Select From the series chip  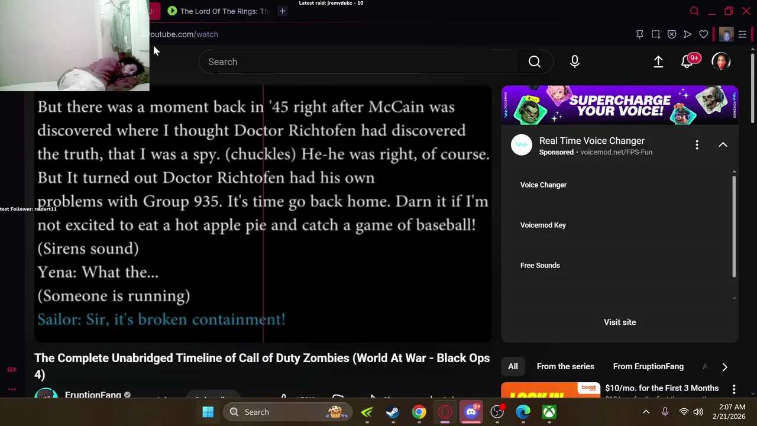565,367
